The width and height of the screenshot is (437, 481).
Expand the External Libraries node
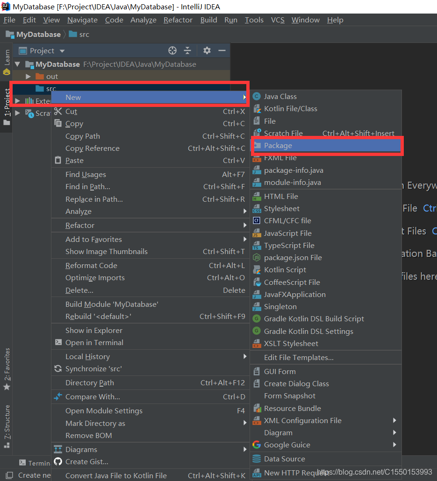[x=17, y=101]
